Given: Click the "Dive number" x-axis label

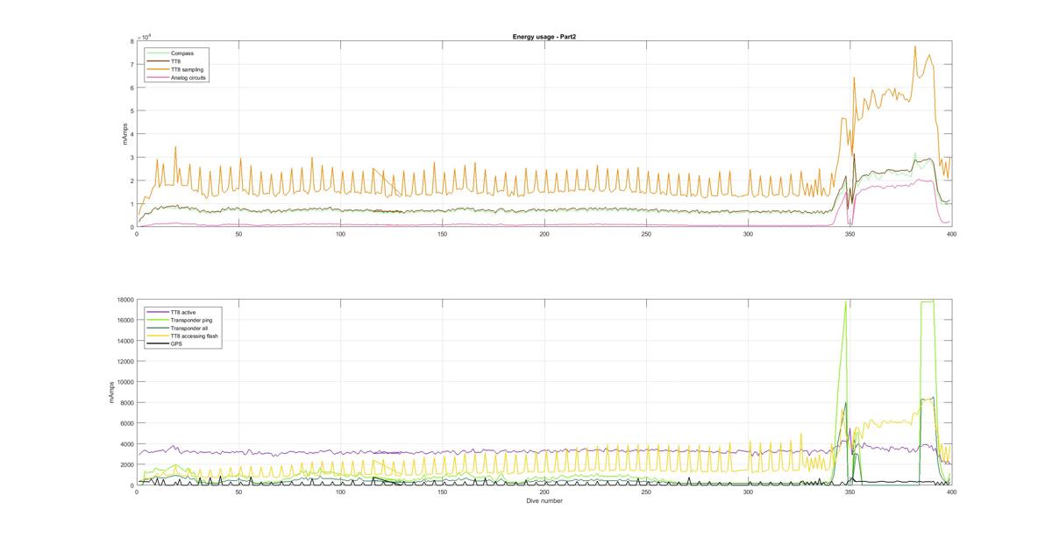Looking at the screenshot, I should [x=544, y=501].
